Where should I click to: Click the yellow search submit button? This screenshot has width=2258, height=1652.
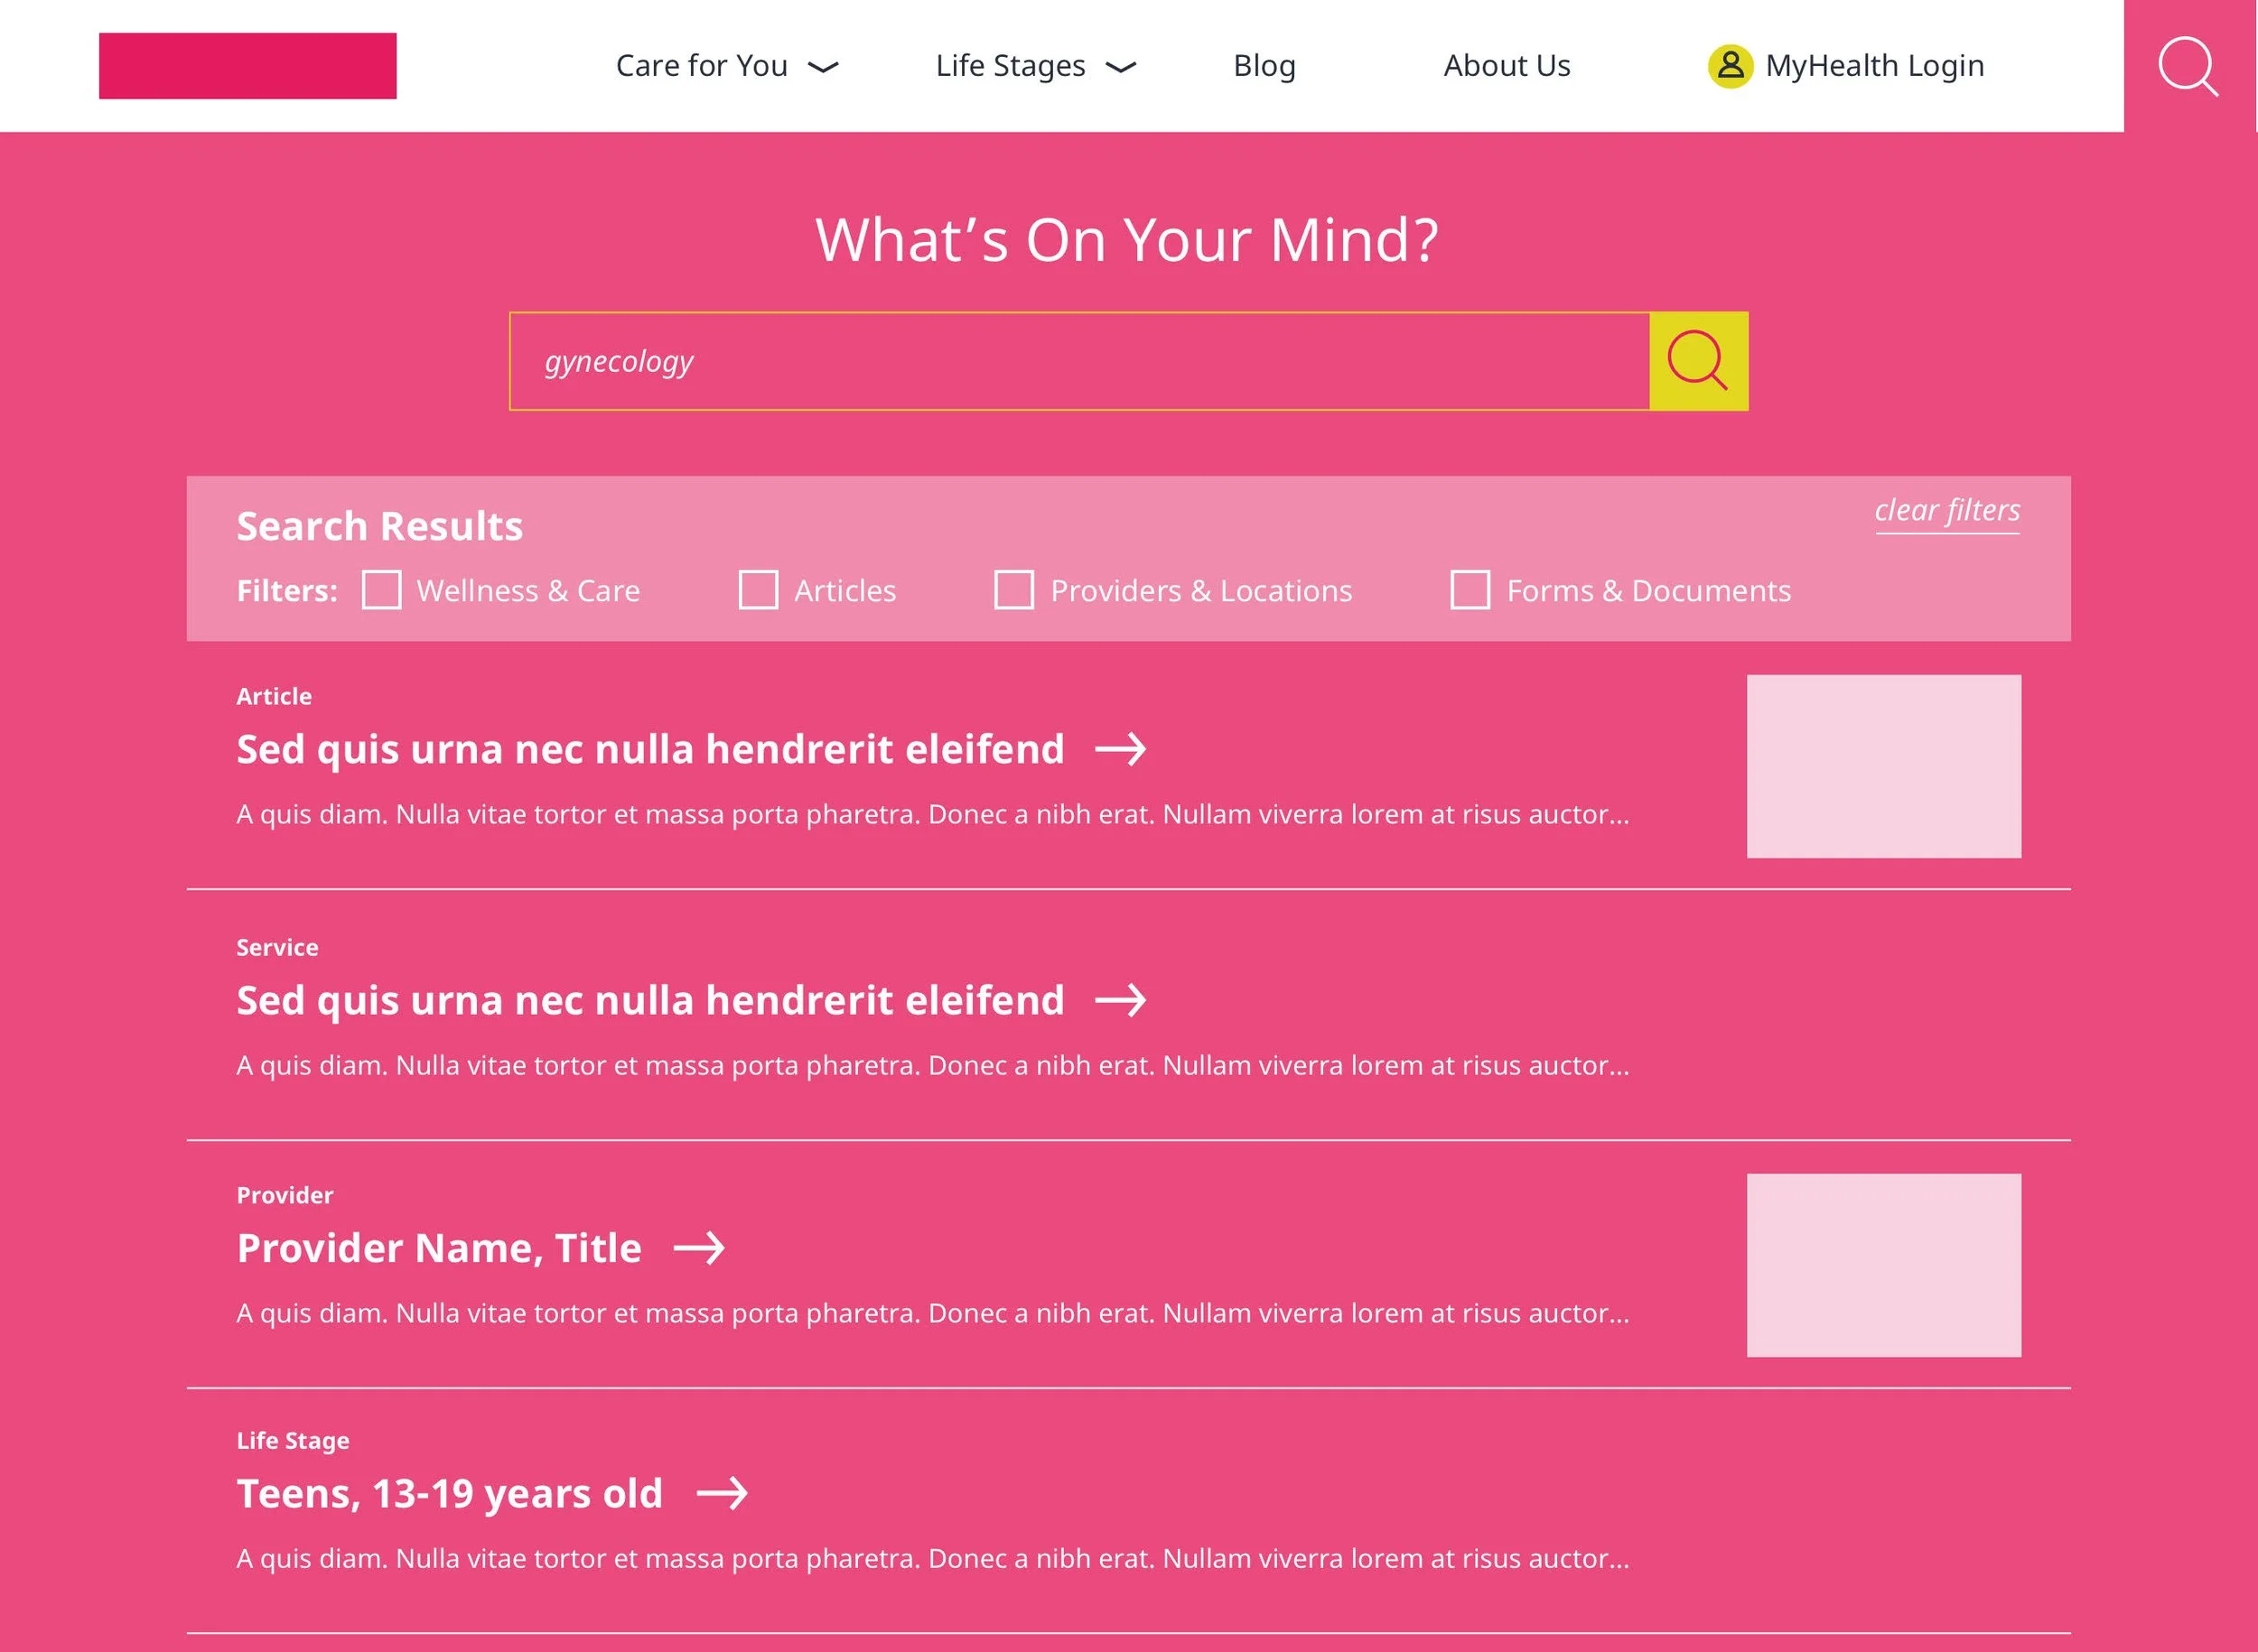click(x=1698, y=361)
